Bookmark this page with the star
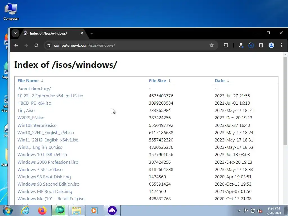Viewport: 288px width, 216px height. 211,45
